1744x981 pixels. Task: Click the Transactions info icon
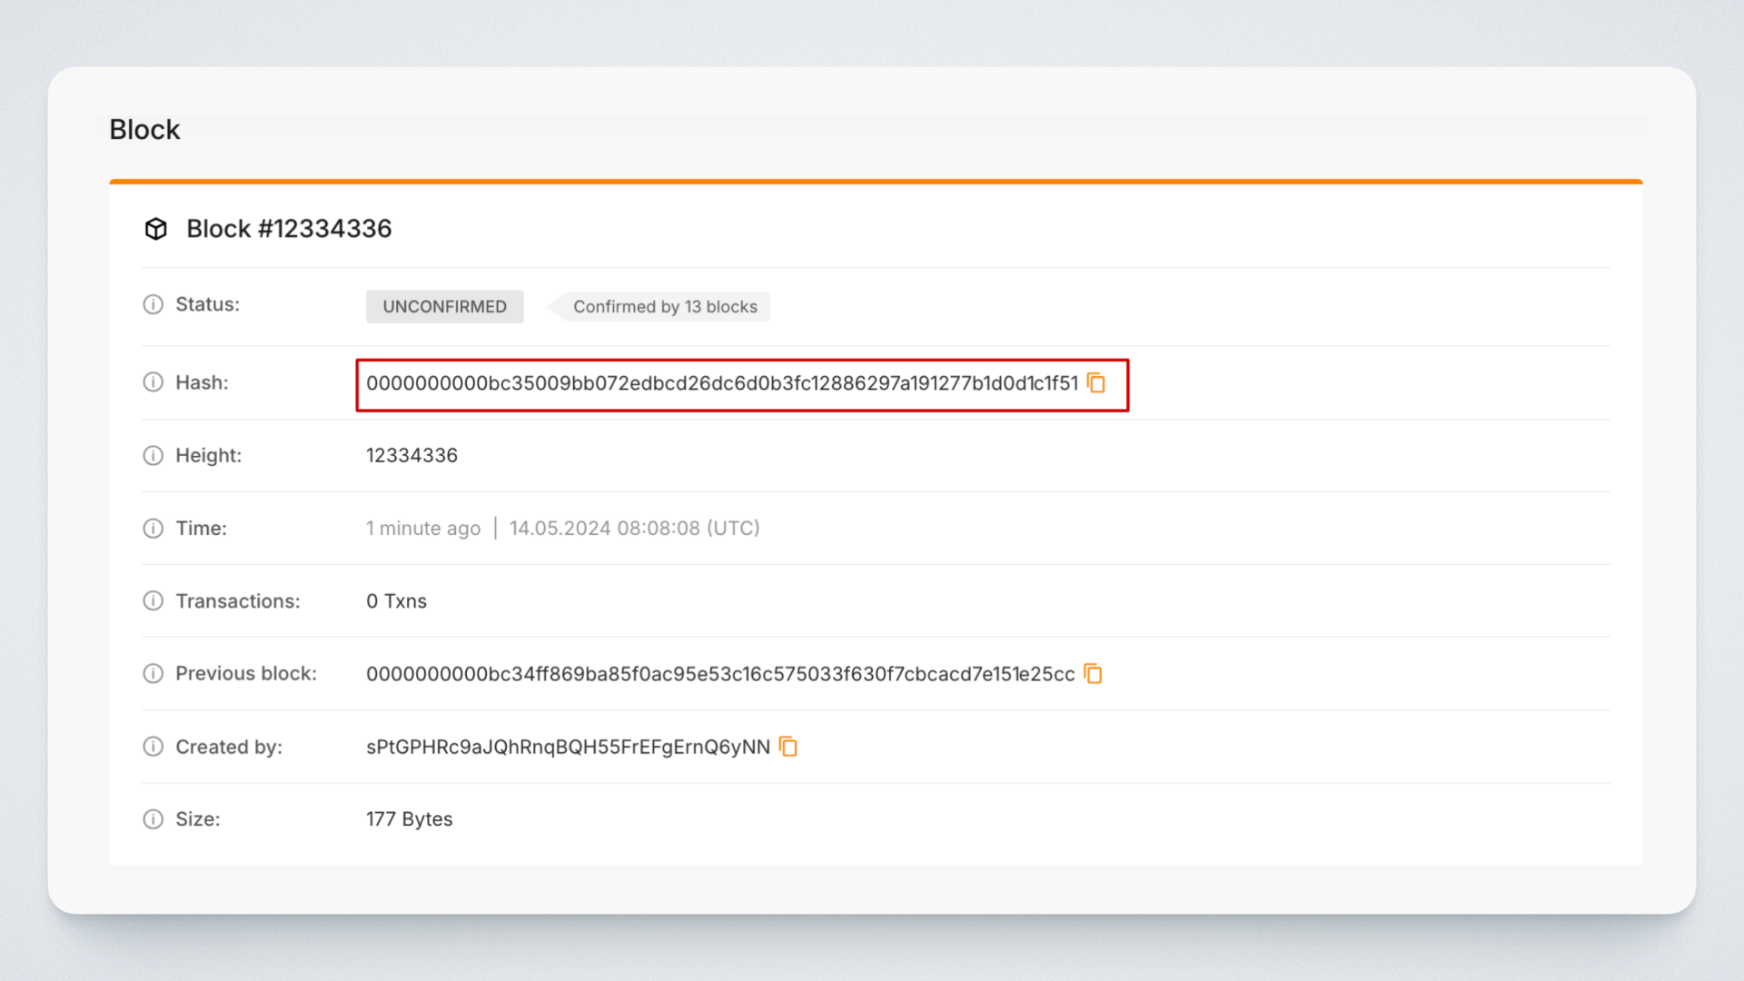click(x=153, y=601)
